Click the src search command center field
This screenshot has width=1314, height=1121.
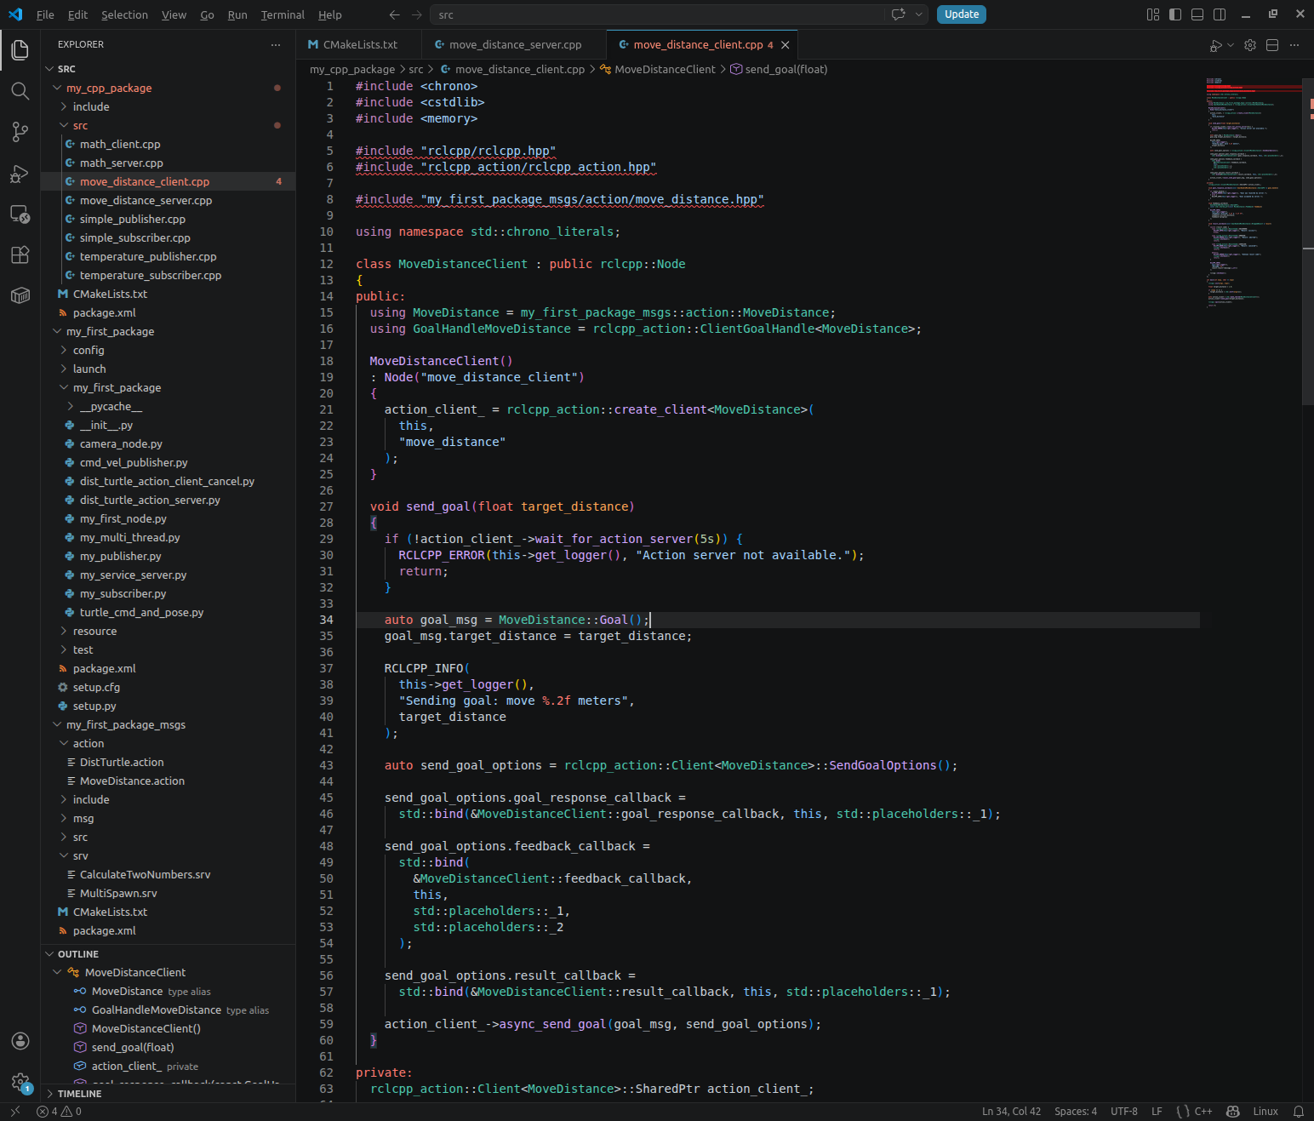pyautogui.click(x=658, y=14)
